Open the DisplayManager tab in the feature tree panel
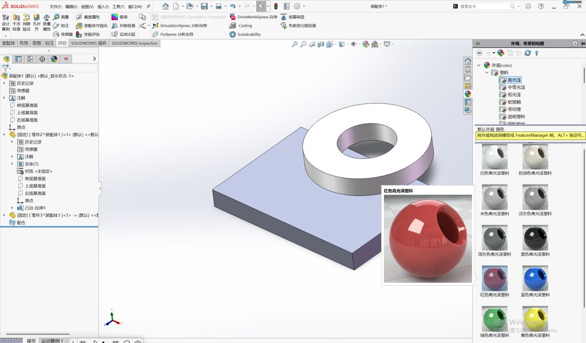586x343 pixels. (54, 59)
